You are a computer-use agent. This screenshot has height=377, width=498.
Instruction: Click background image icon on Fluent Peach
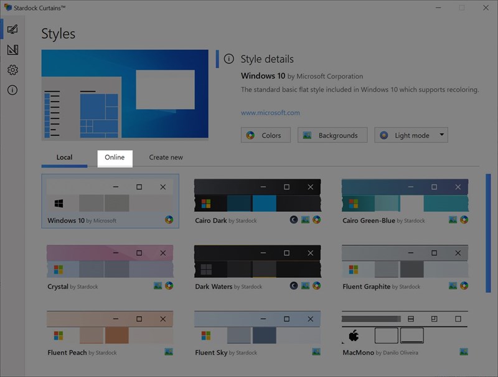tap(169, 351)
